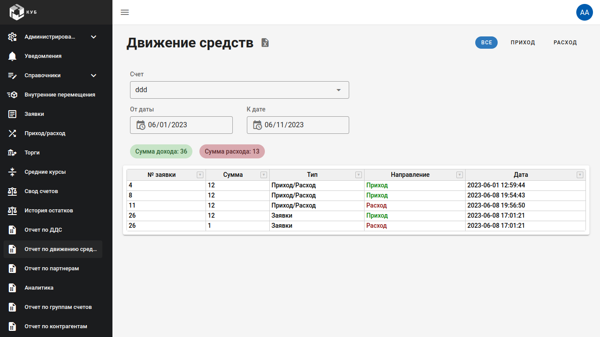Click Отчет по группам счетов file icon

(12, 307)
